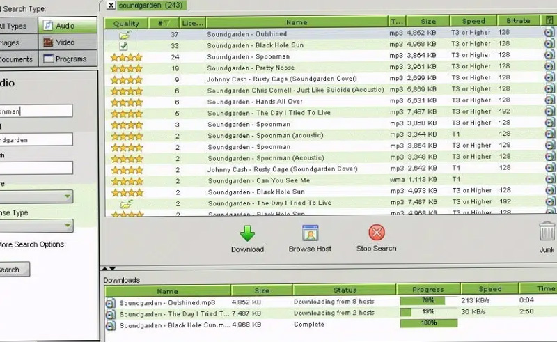557x342 pixels.
Task: Click the star rating for Pretty Noose
Action: click(x=127, y=68)
